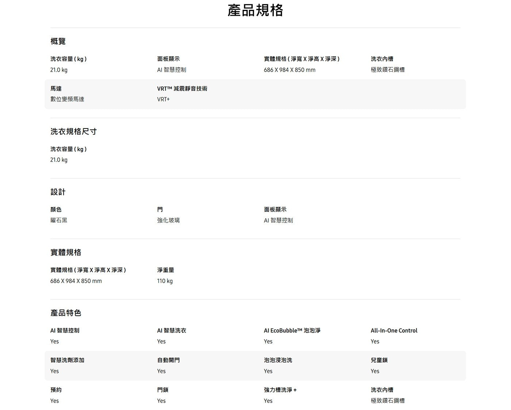Click the All-In-One Control feature label
The image size is (511, 410).
coord(394,330)
